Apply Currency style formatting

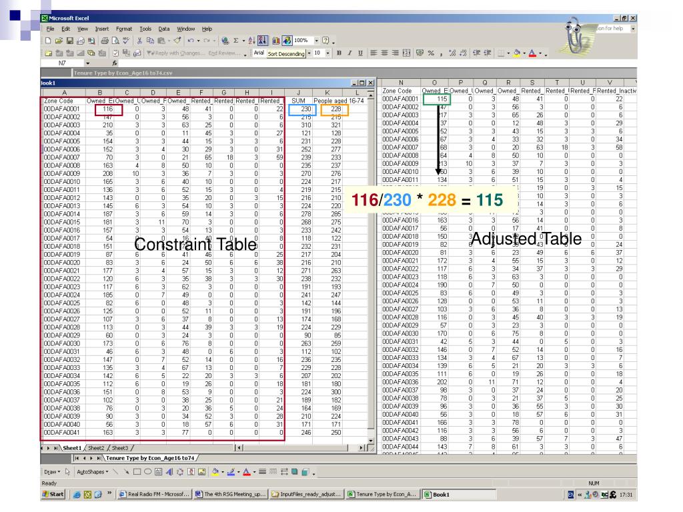420,53
